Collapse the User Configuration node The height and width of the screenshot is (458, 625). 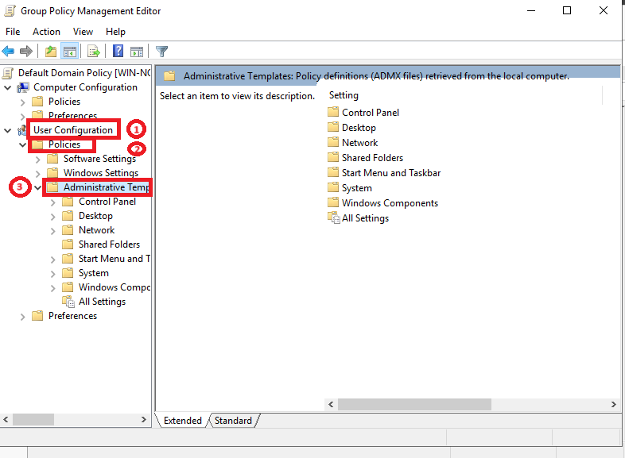8,130
